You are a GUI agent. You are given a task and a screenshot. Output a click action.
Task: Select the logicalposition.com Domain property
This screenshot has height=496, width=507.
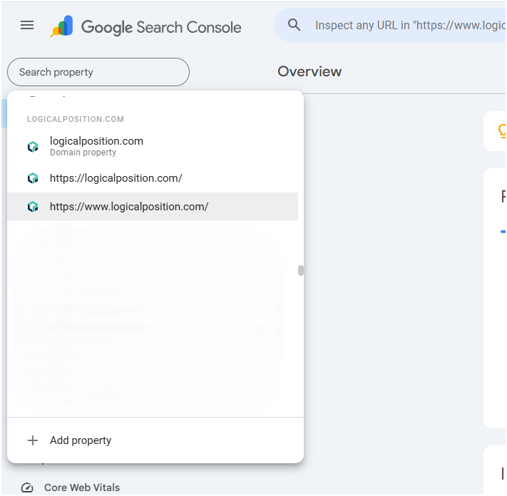96,145
